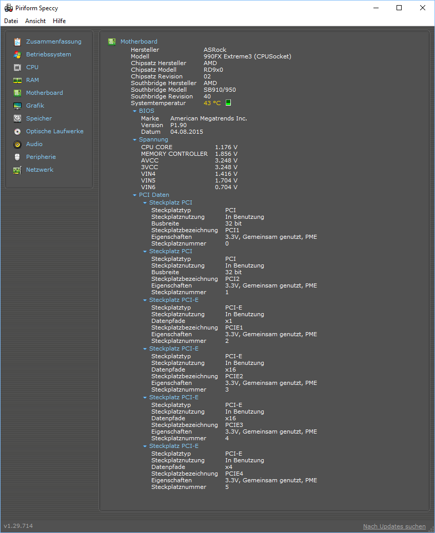435x533 pixels.
Task: Collapse Steckplatz PCI with designation PCI2
Action: 145,252
